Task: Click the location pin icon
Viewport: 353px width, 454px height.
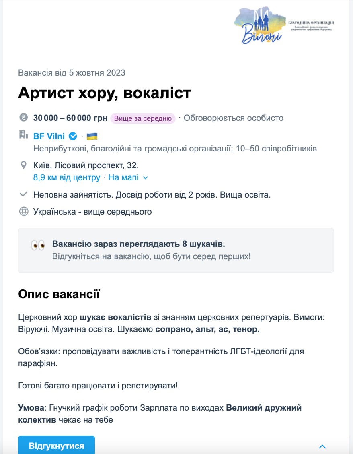Action: coord(24,165)
